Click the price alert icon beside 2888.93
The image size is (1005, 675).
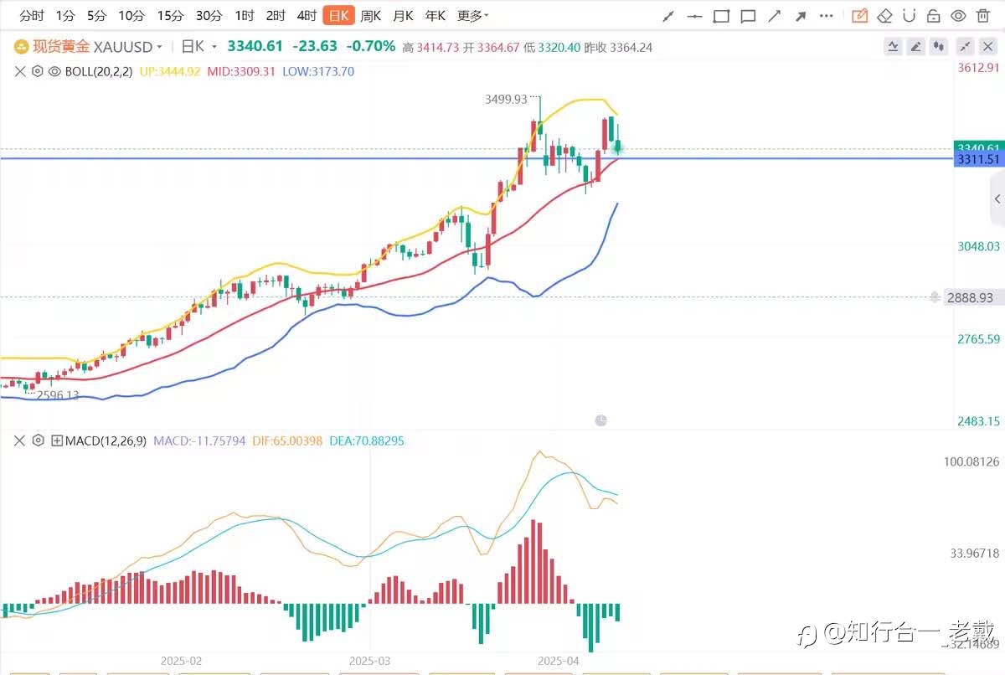[934, 297]
